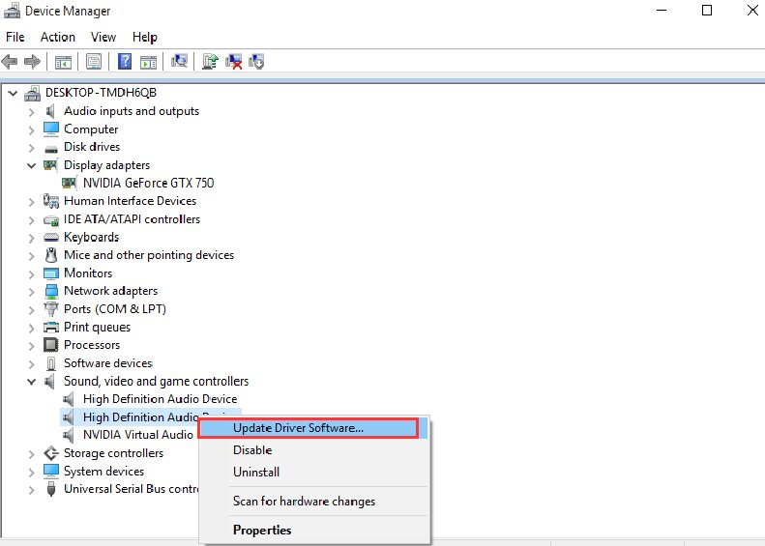Maximize the Device Manager window
Image resolution: width=765 pixels, height=546 pixels.
click(x=707, y=11)
